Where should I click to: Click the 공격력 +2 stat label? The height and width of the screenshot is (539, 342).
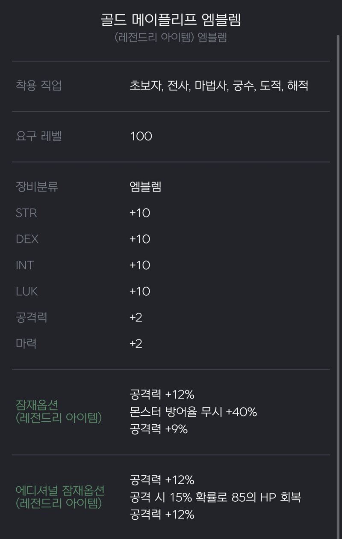point(31,317)
